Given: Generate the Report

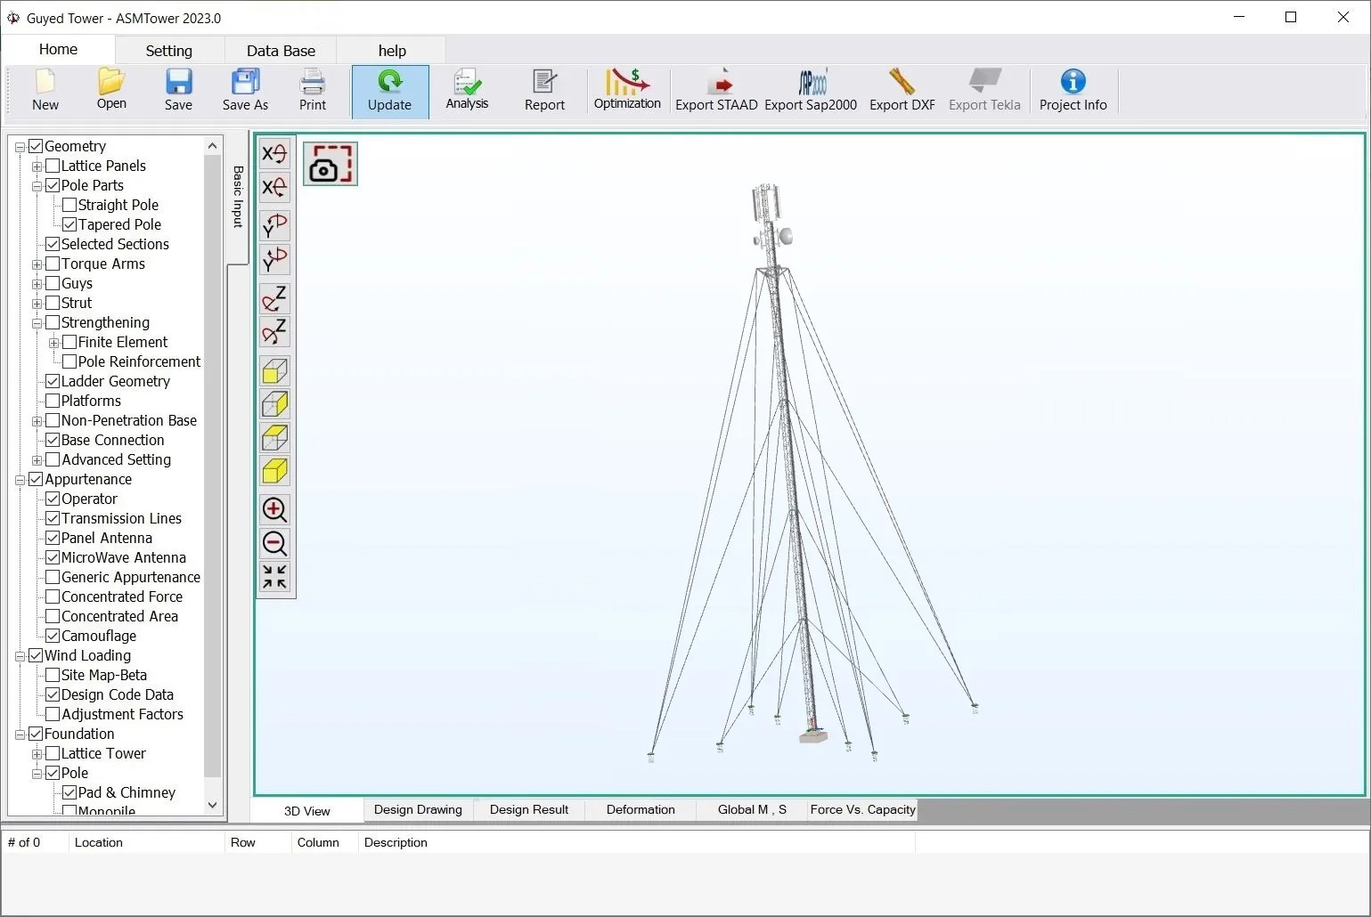Looking at the screenshot, I should pos(544,91).
